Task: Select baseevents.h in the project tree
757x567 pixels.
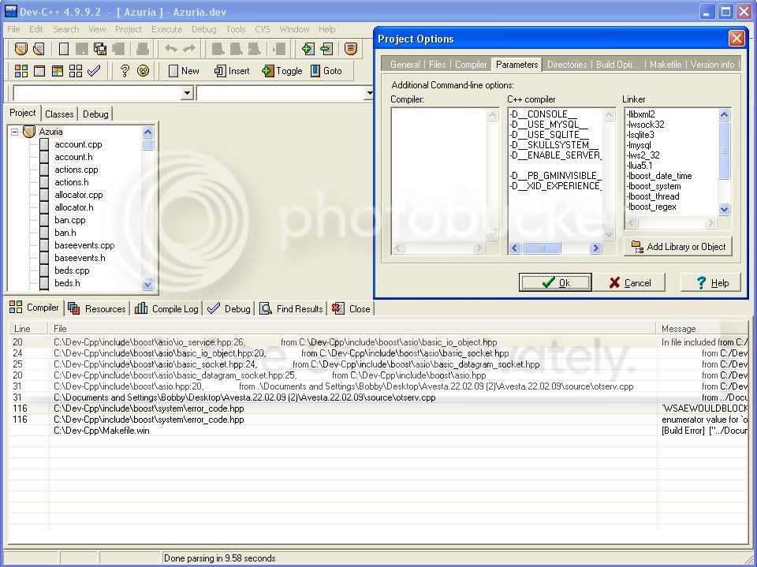Action: click(x=80, y=258)
